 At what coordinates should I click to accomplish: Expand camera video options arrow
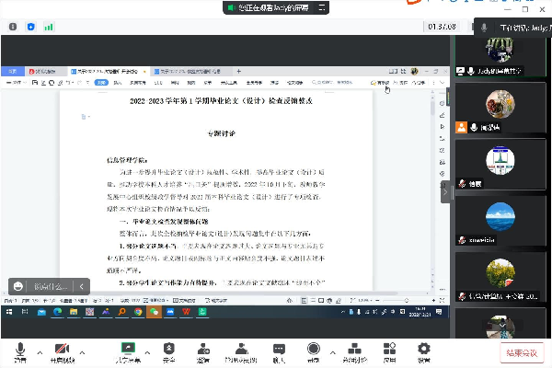click(x=82, y=352)
